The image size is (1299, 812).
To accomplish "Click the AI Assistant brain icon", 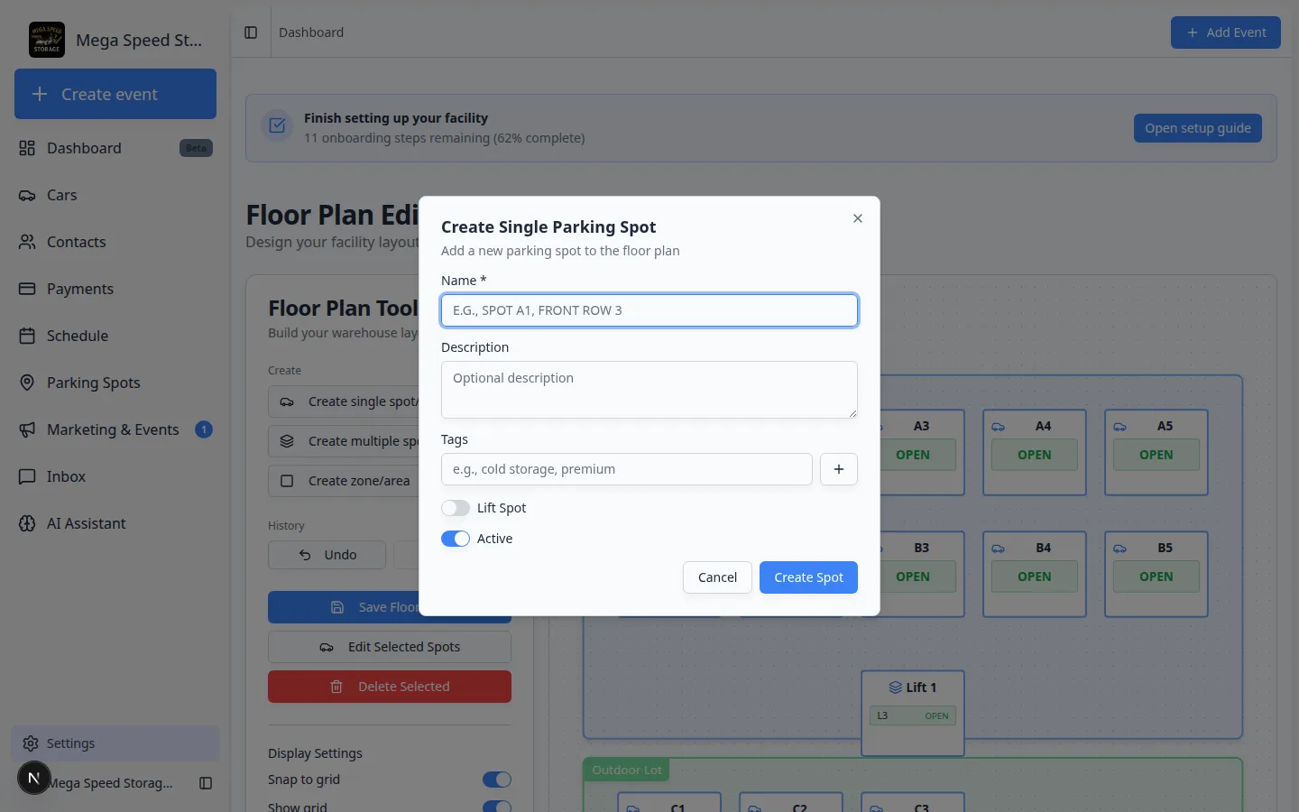I will (27, 523).
